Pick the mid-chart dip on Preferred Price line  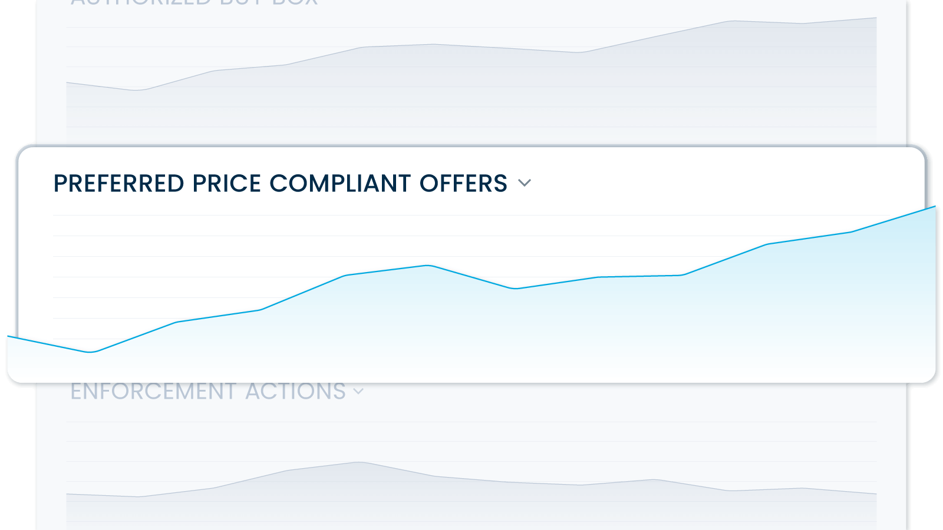(515, 289)
